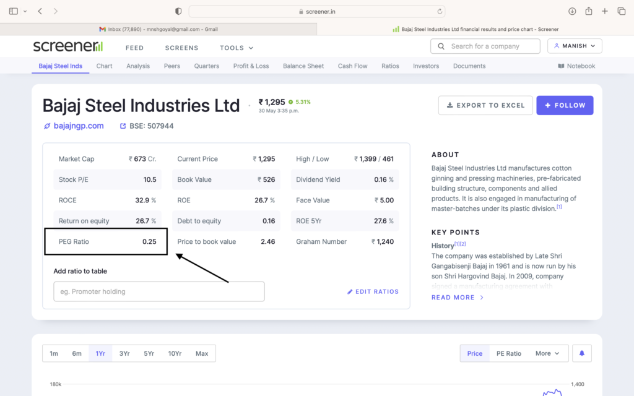Image resolution: width=634 pixels, height=396 pixels.
Task: Go to the Investors section
Action: click(x=426, y=66)
